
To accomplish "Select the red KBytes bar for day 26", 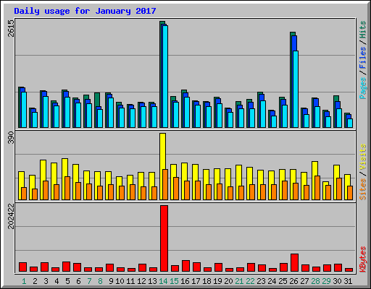I will pyautogui.click(x=295, y=262).
